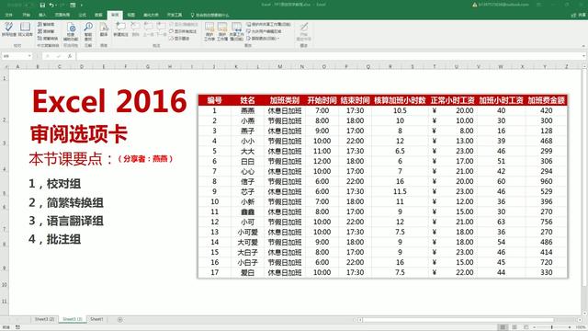Go to next comment 下一条
The width and height of the screenshot is (588, 331).
pyautogui.click(x=161, y=29)
